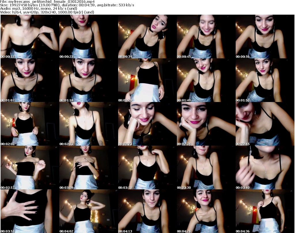This screenshot has width=295, height=233.
Task: Open the frame marked 00:01:50
Action: coord(265,80)
